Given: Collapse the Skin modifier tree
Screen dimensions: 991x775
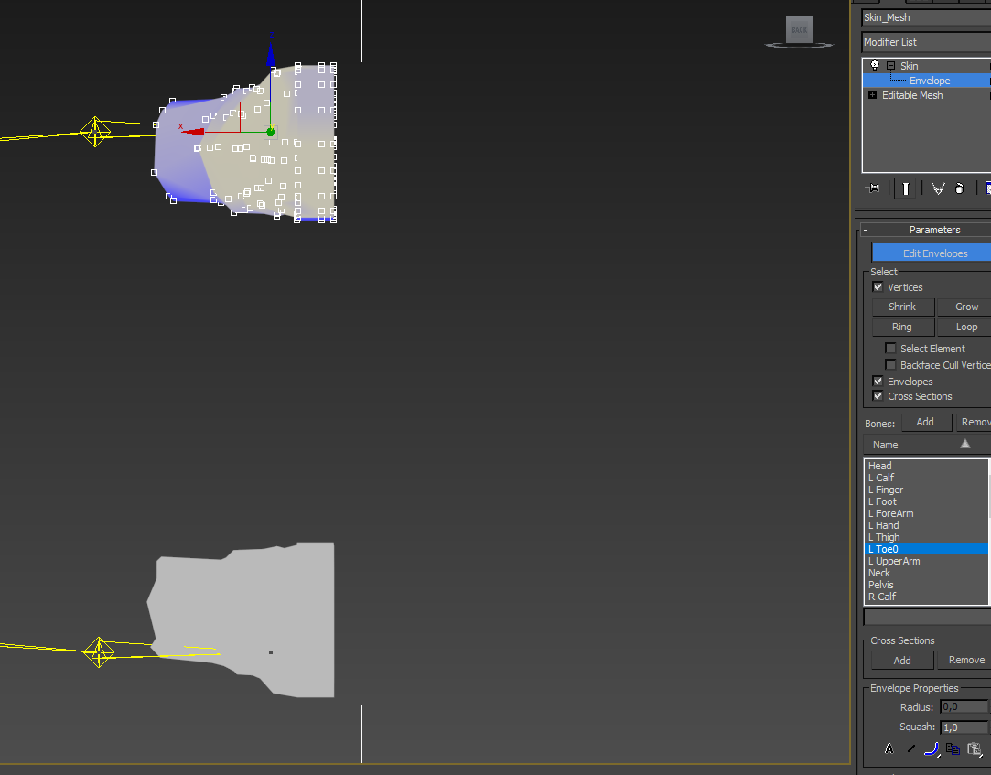Looking at the screenshot, I should click(890, 66).
